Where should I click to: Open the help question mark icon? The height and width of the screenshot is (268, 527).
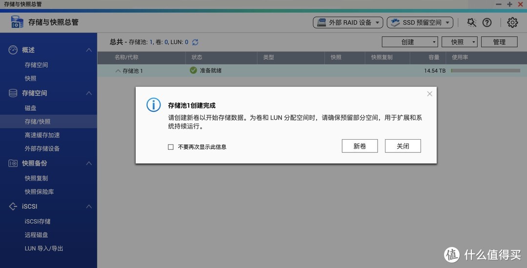click(x=487, y=22)
